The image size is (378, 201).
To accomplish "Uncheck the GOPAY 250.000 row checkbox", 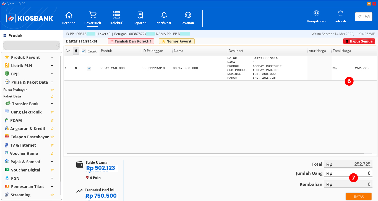I will (x=89, y=68).
